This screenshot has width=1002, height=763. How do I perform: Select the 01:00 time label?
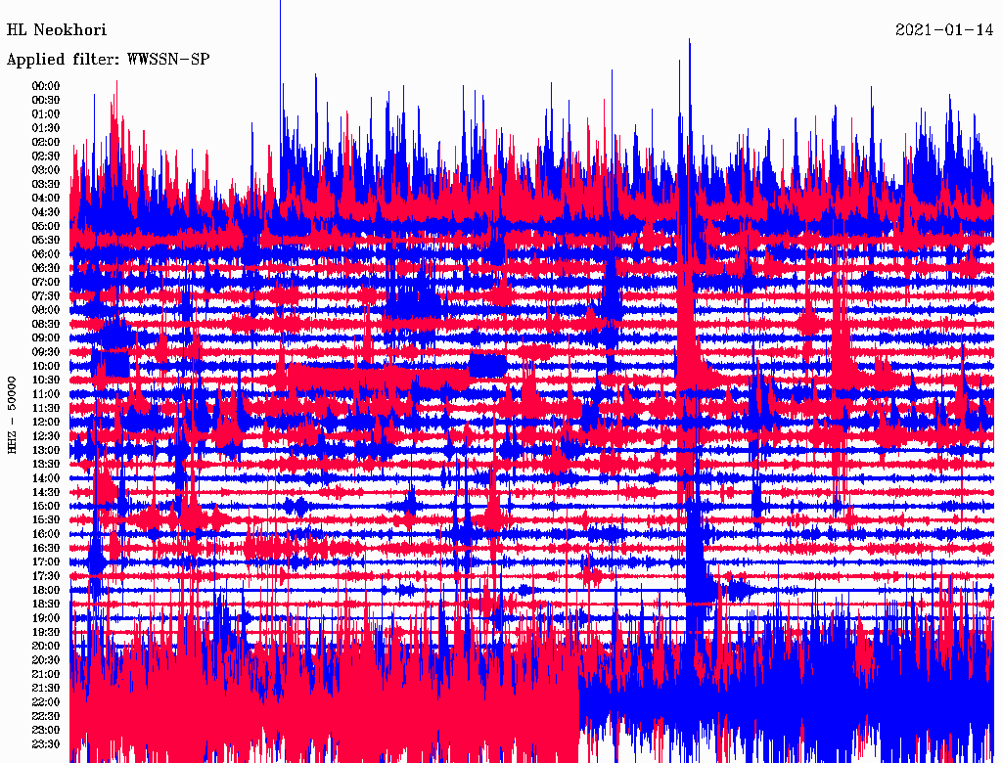[x=45, y=113]
